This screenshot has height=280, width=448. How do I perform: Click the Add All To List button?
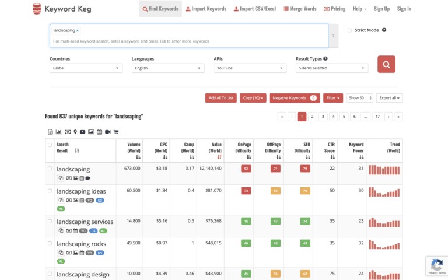pos(221,98)
